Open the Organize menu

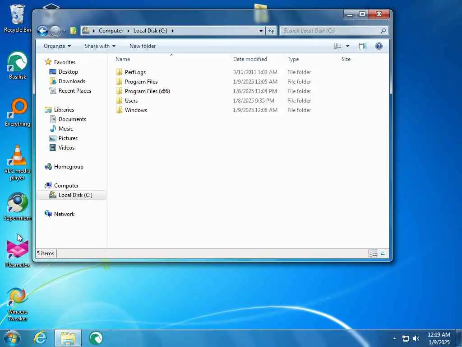[x=57, y=46]
